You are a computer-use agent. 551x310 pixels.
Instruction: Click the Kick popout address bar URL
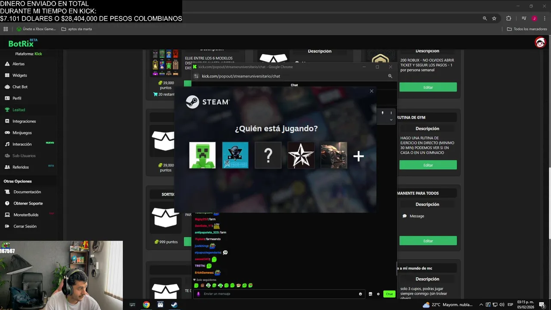[241, 76]
